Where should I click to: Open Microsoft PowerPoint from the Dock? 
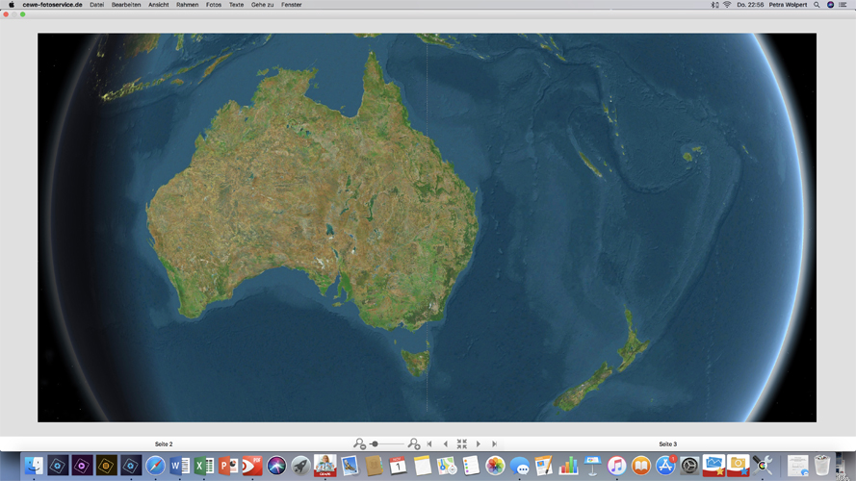click(228, 466)
